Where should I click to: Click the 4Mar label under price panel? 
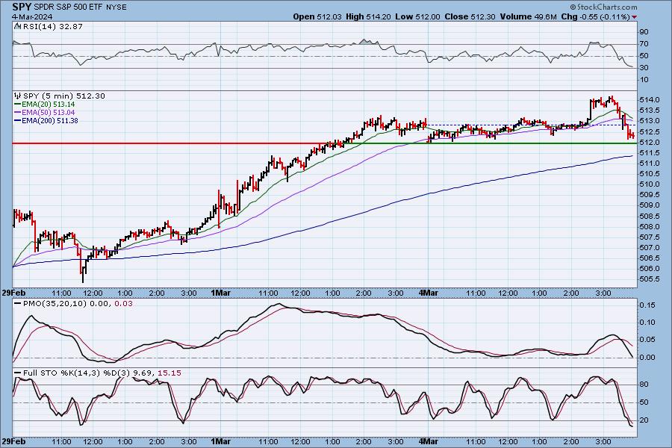tap(429, 293)
